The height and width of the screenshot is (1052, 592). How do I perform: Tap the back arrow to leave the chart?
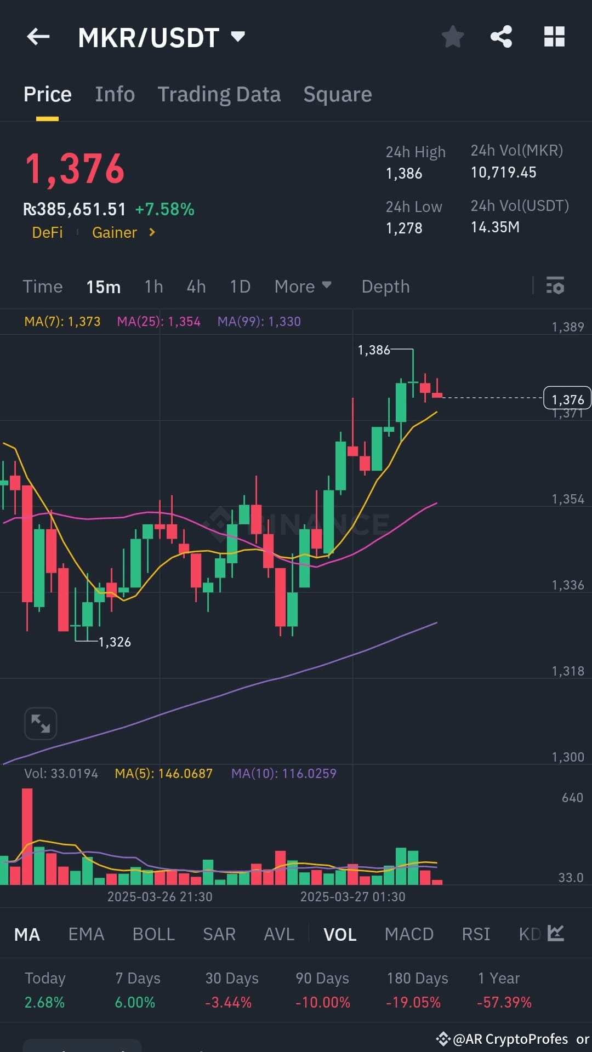(x=37, y=36)
